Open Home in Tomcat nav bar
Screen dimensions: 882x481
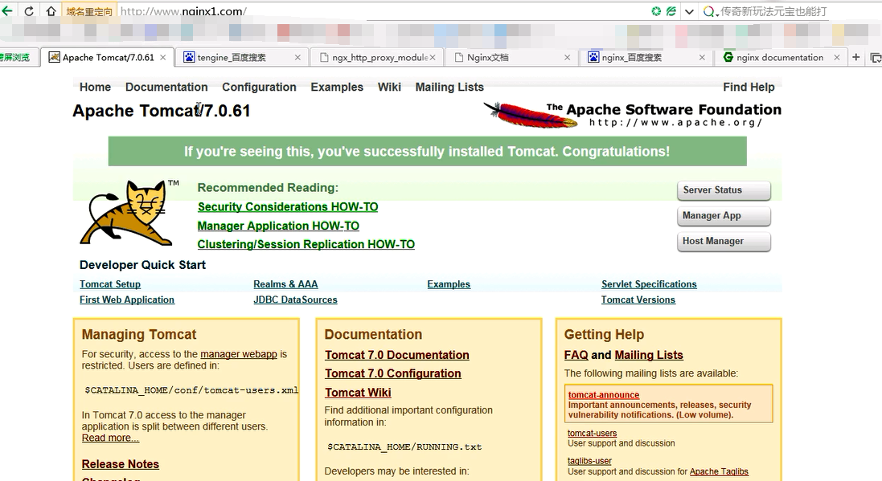click(x=95, y=87)
